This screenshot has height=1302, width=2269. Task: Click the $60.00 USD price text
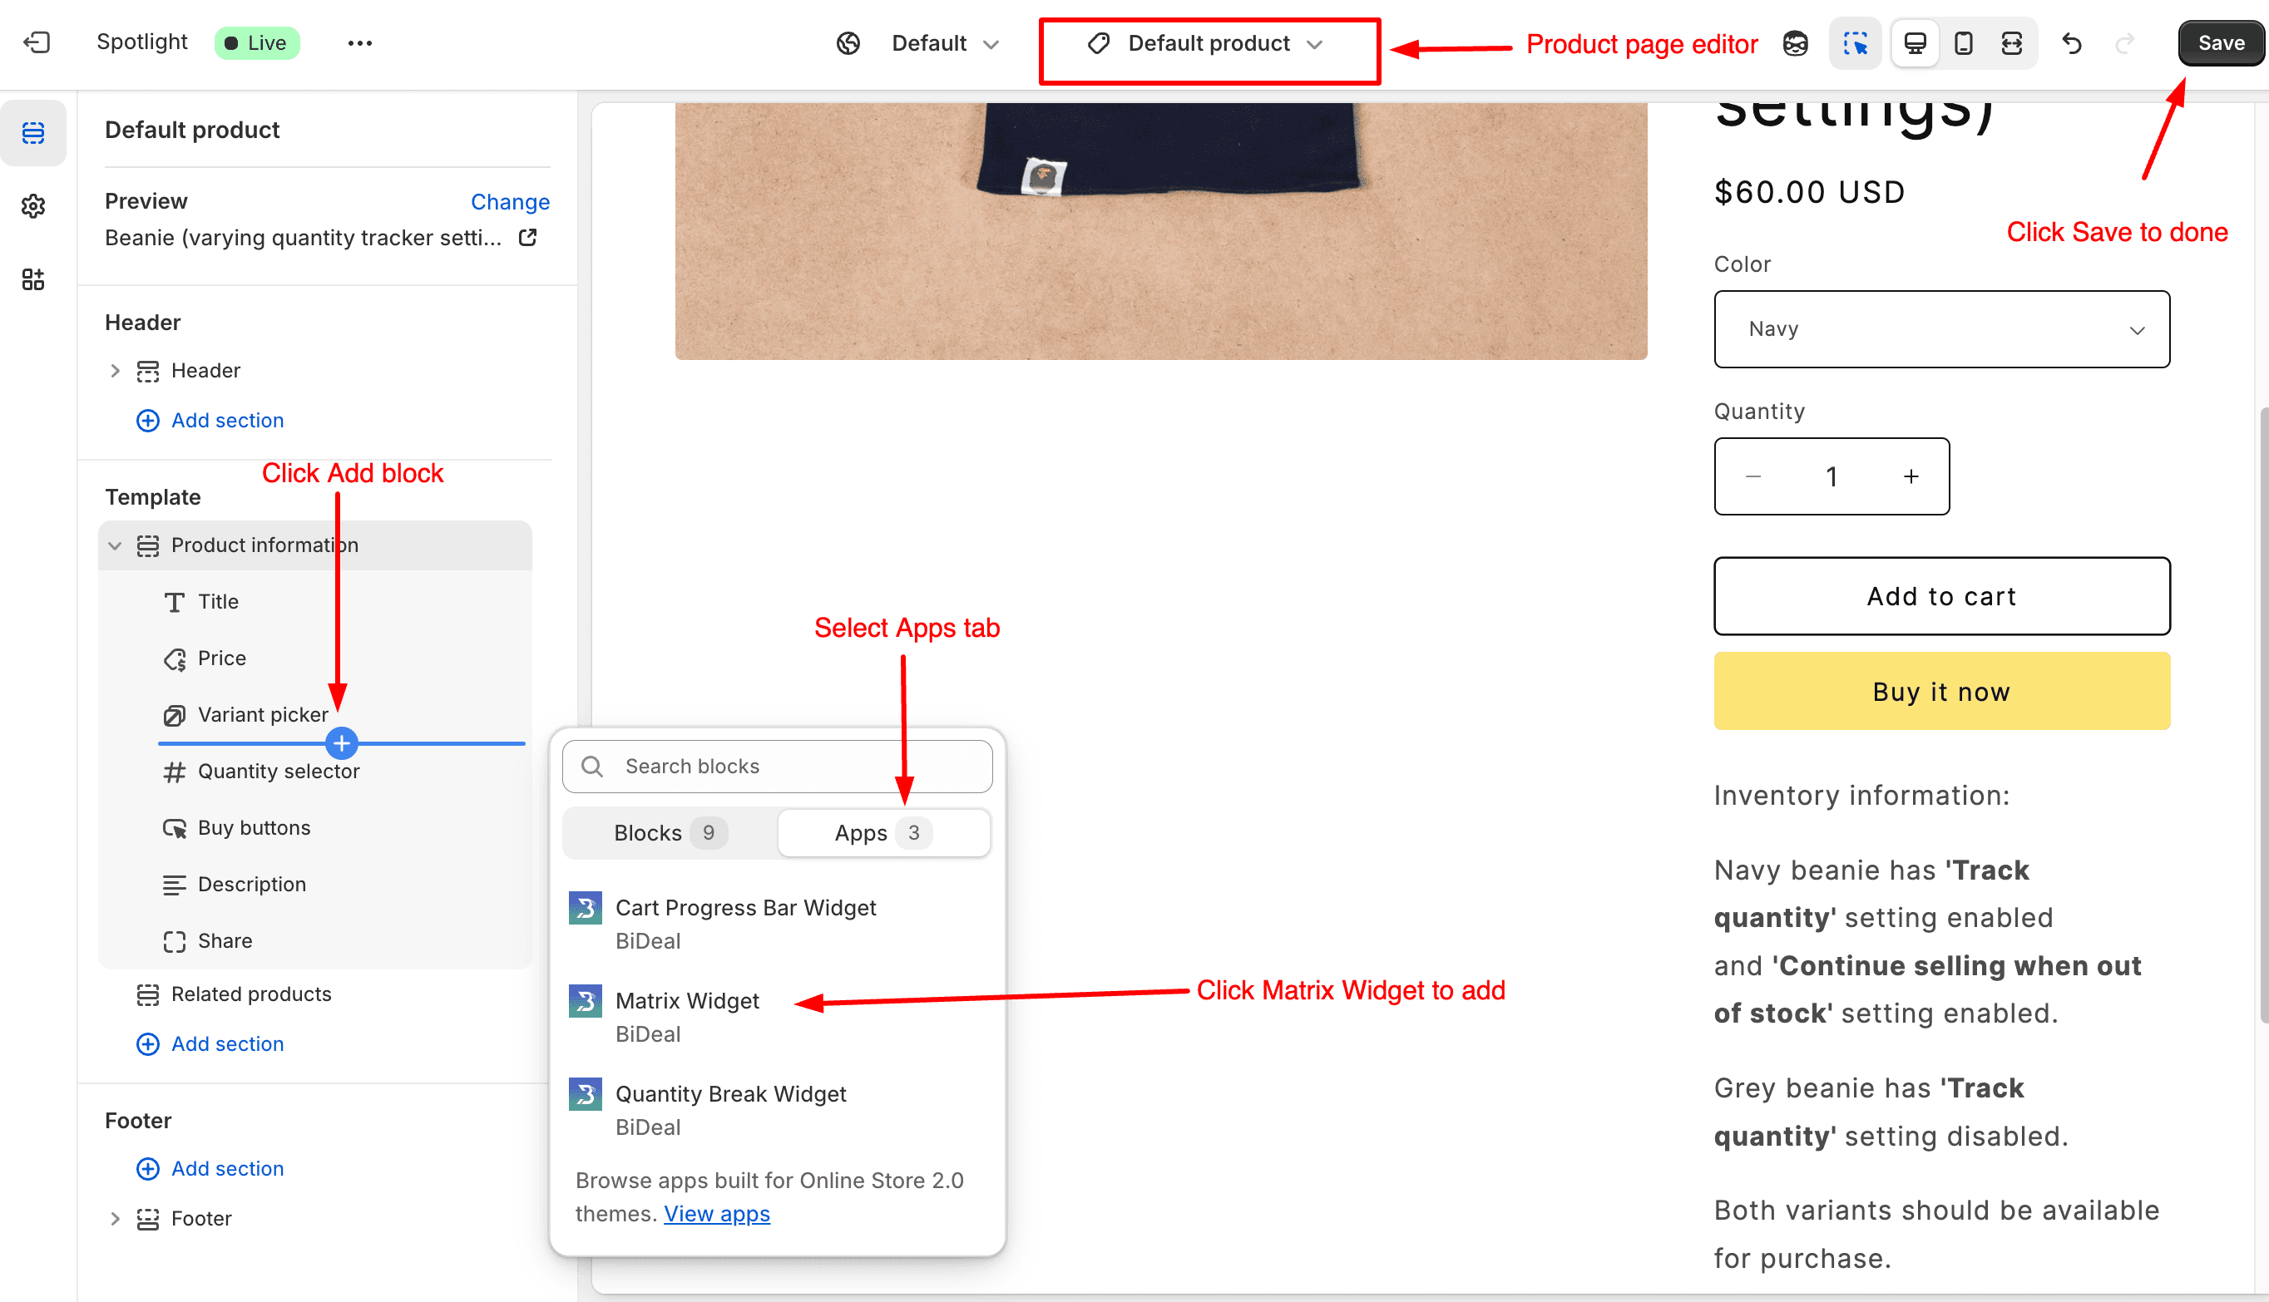[1809, 192]
